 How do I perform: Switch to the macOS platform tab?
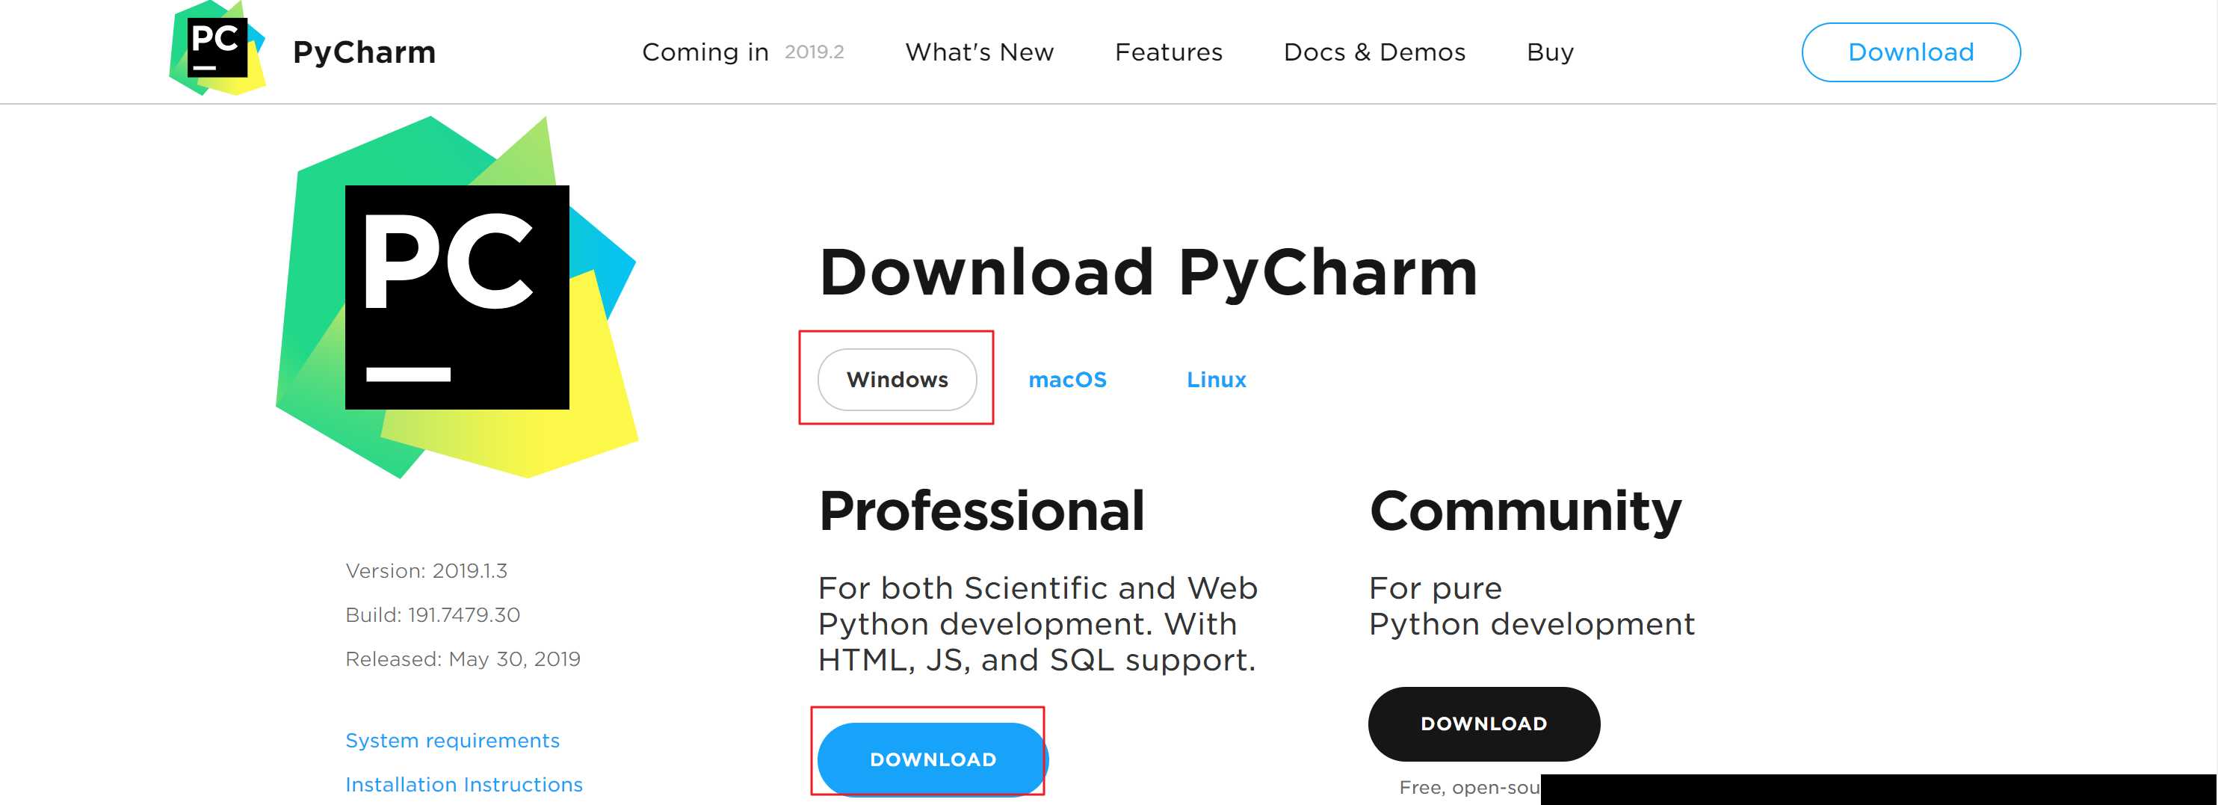tap(1067, 380)
